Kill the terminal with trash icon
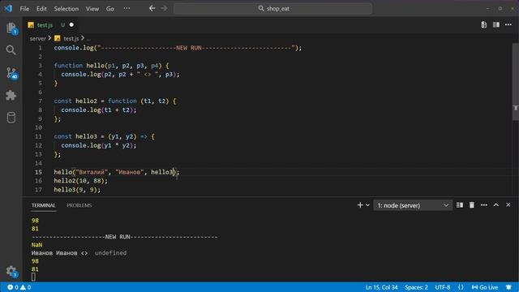The width and height of the screenshot is (519, 292). [472, 205]
